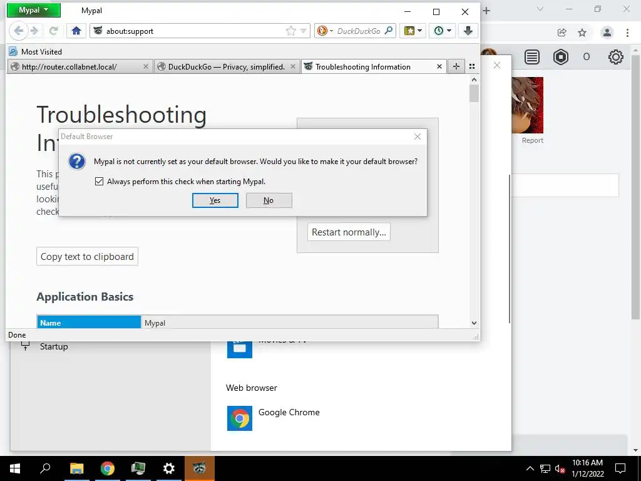641x481 pixels.
Task: Open the Robux hexagon icon
Action: [561, 57]
